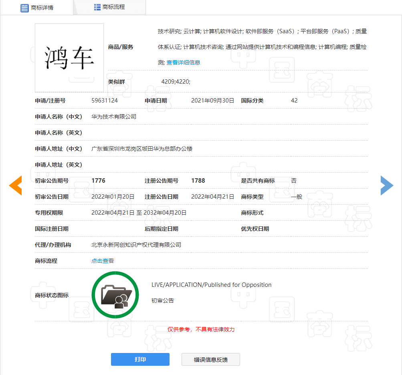402x375 pixels.
Task: Click the 错误信息反馈 feedback button
Action: [210, 359]
